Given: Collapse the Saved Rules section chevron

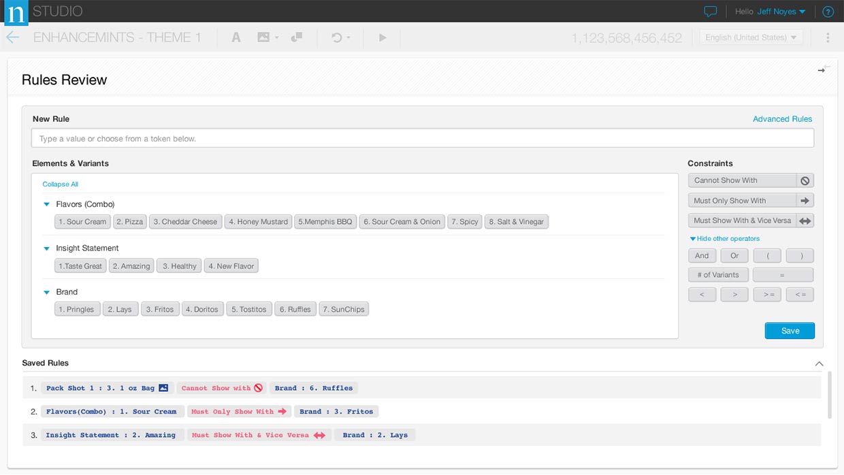Looking at the screenshot, I should coord(819,364).
